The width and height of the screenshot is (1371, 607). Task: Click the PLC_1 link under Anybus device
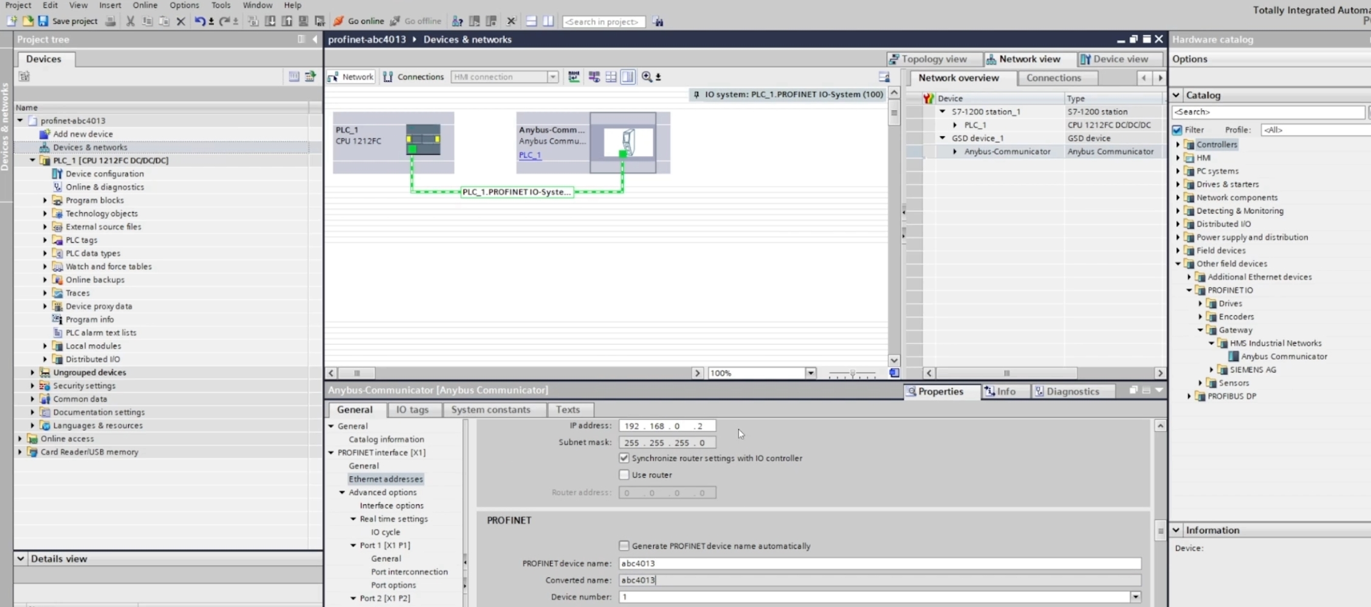click(x=529, y=155)
